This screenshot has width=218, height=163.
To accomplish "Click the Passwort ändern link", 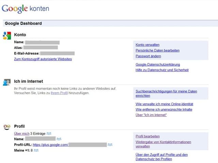I will click(148, 56).
